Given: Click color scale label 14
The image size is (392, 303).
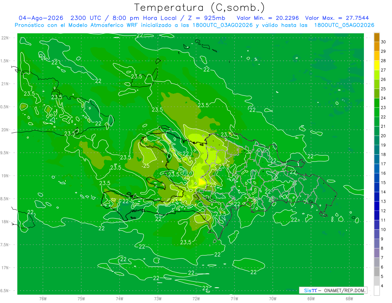Looking at the screenshot, I should 383,192.
